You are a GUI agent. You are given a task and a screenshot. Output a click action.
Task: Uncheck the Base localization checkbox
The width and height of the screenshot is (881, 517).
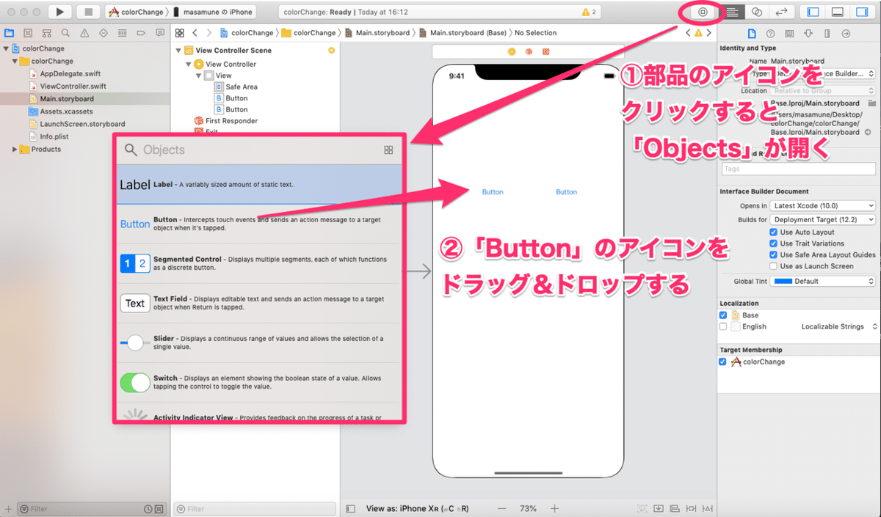coord(724,315)
